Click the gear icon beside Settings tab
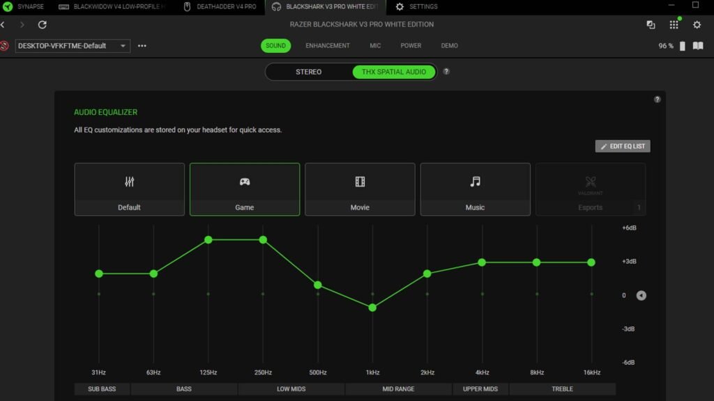The width and height of the screenshot is (714, 401). tap(400, 6)
